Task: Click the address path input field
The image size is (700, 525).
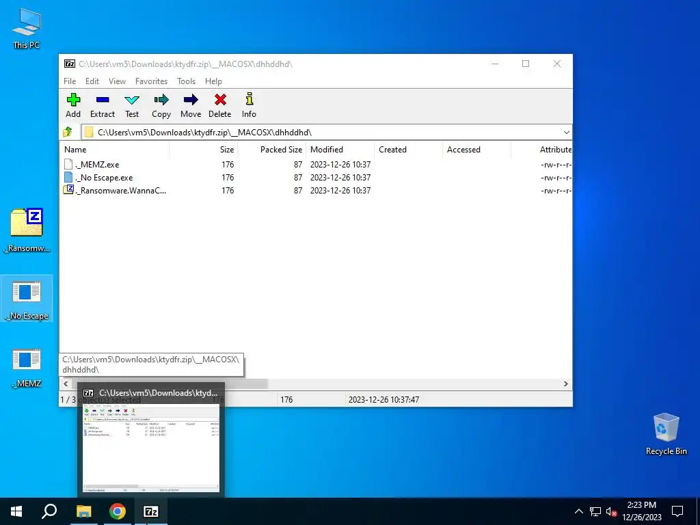Action: 326,132
